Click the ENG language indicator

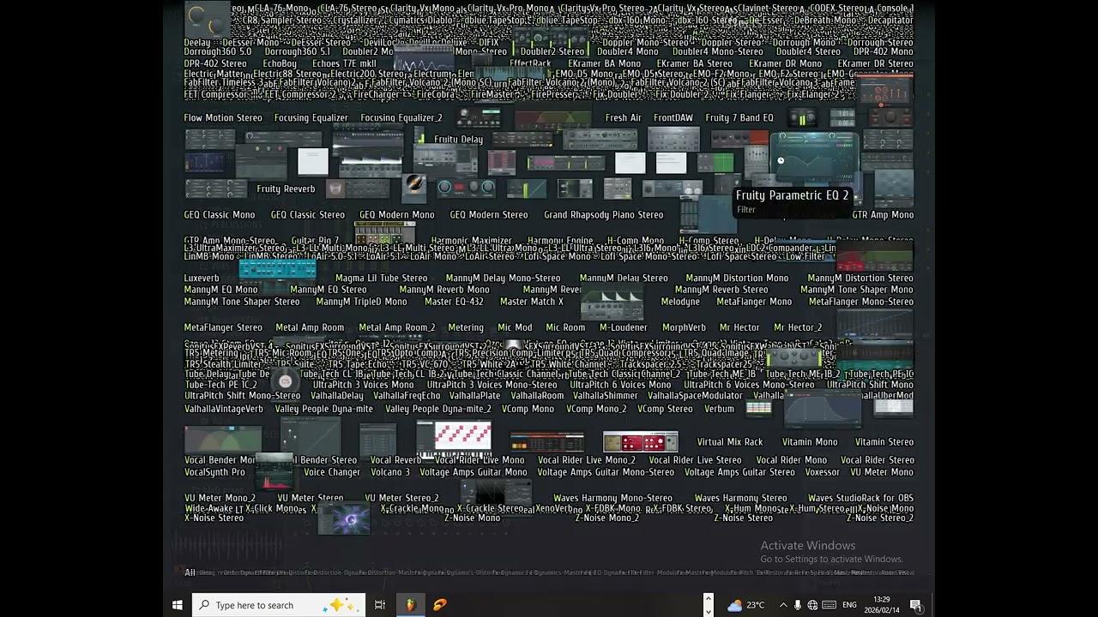click(x=849, y=605)
